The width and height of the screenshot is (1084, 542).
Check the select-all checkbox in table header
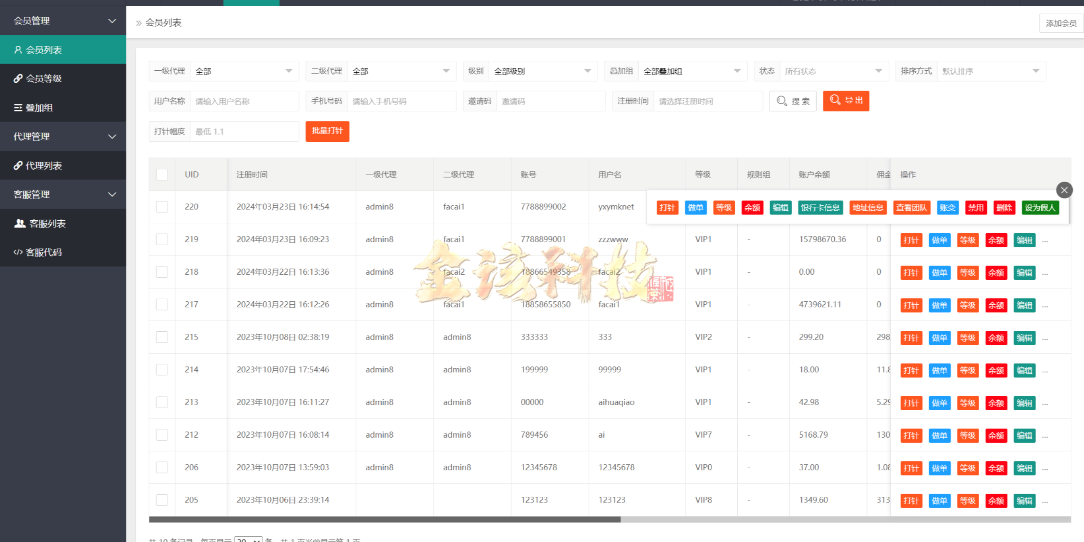point(162,174)
